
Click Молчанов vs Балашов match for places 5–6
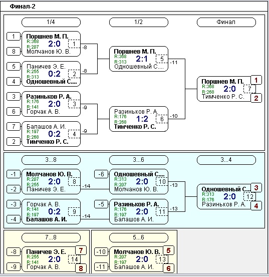pos(139,259)
